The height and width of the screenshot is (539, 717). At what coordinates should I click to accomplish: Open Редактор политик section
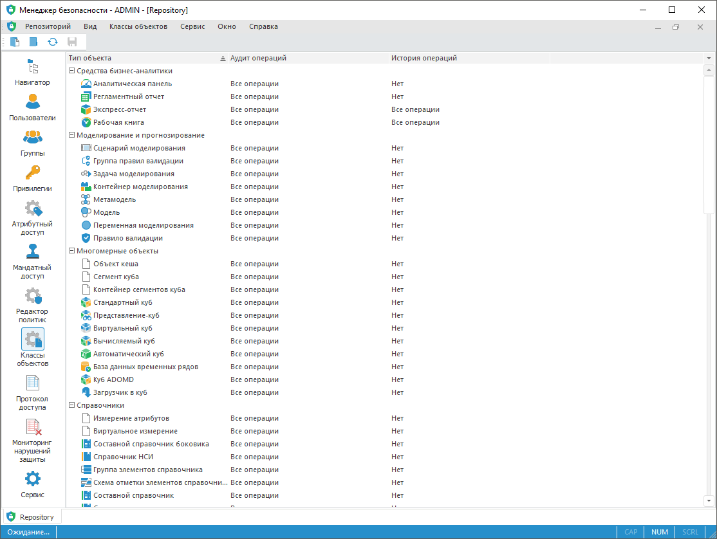click(x=32, y=305)
